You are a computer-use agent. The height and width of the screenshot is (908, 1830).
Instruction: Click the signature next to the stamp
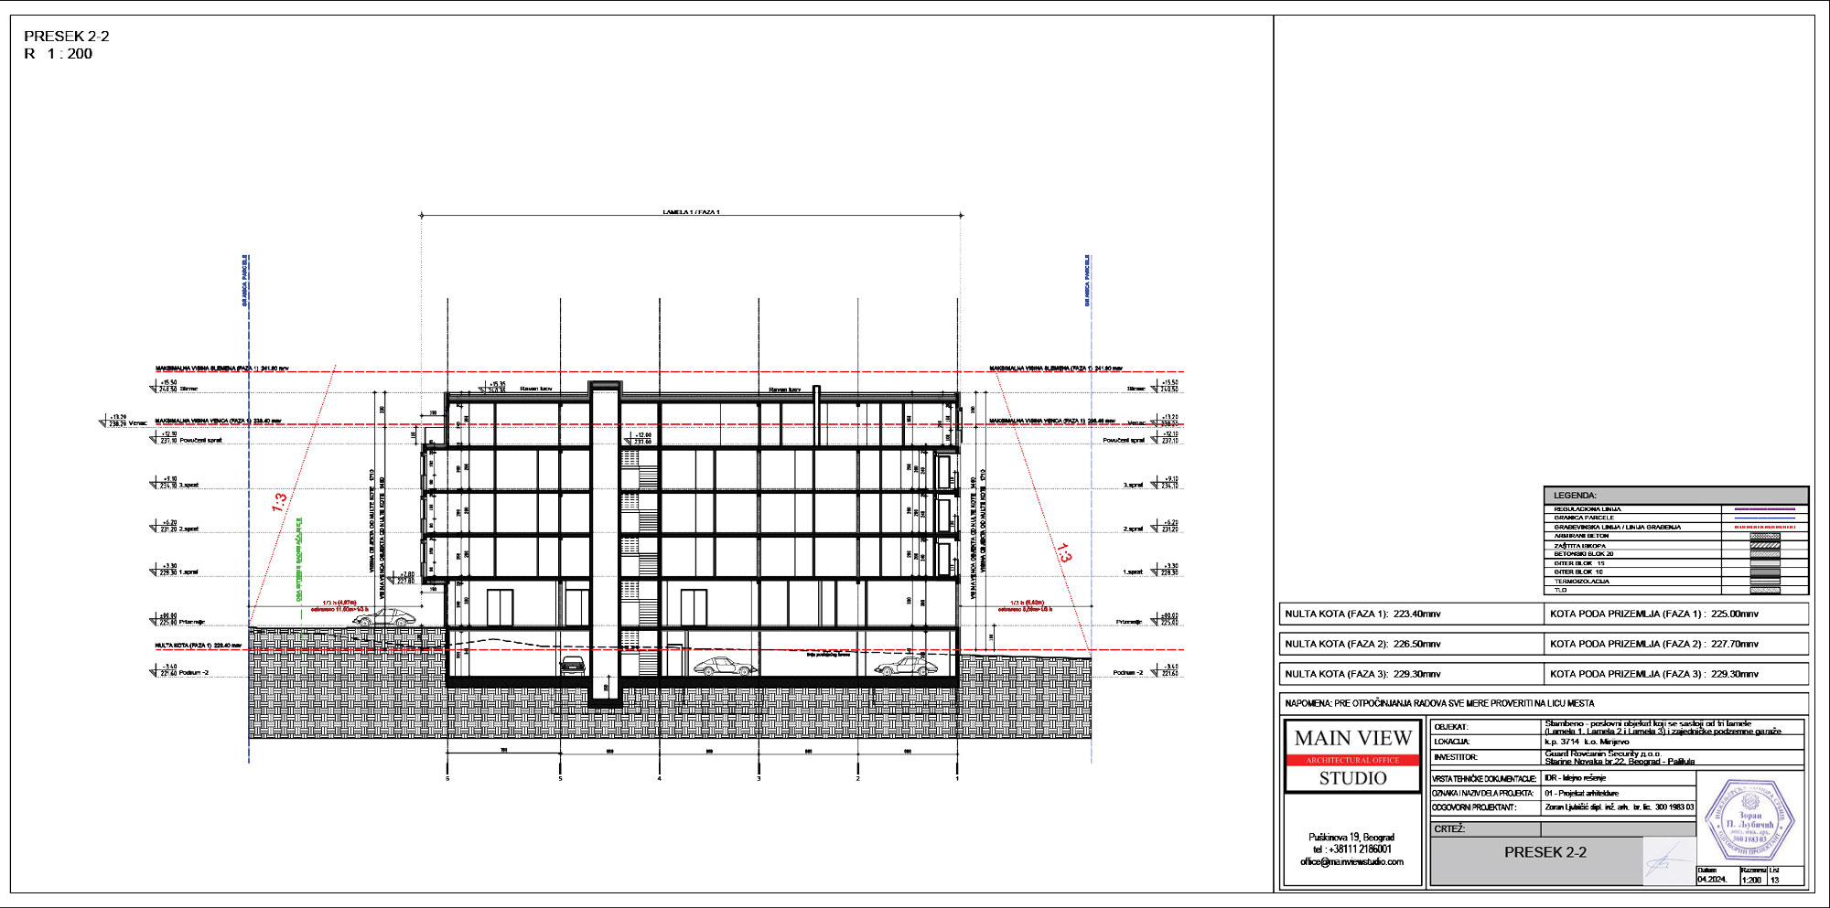click(x=1668, y=860)
